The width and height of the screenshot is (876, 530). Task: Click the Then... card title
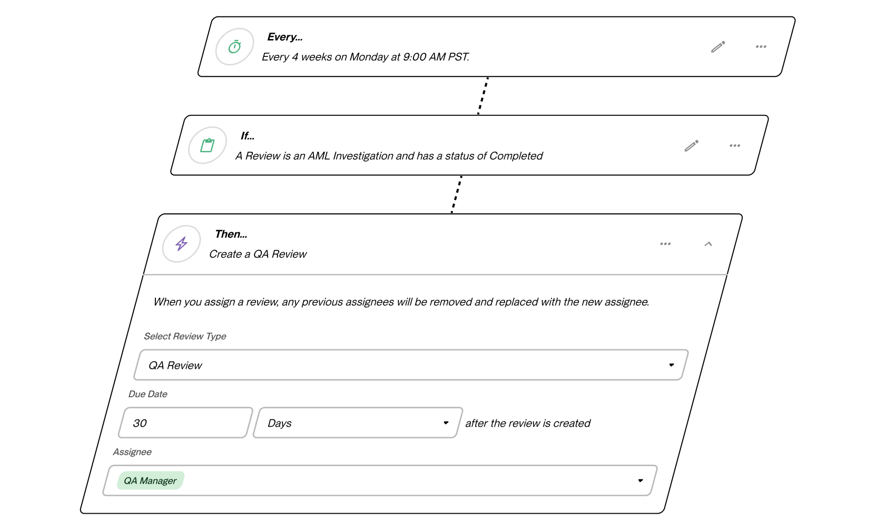click(231, 234)
